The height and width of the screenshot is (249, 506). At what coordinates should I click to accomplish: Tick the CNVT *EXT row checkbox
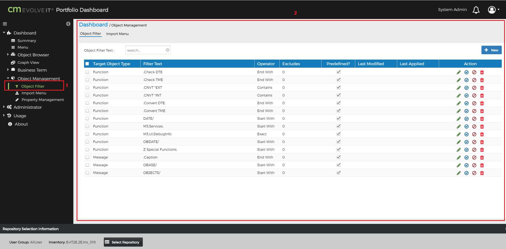tap(87, 87)
